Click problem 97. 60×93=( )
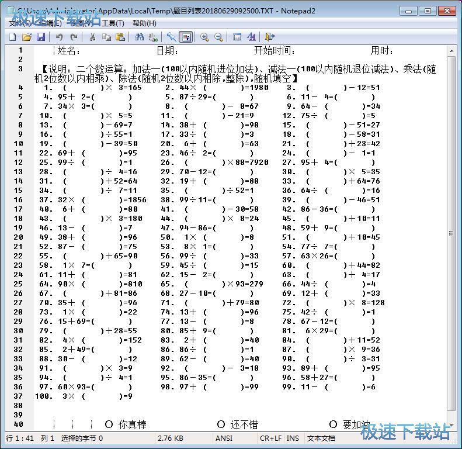 86,387
